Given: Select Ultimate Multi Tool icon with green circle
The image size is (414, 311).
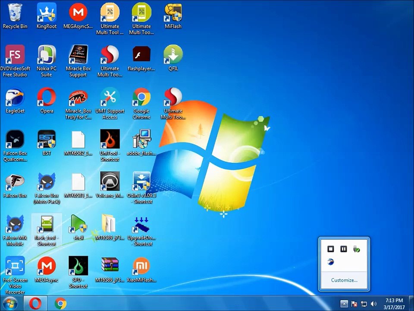Looking at the screenshot, I should coord(141,19).
